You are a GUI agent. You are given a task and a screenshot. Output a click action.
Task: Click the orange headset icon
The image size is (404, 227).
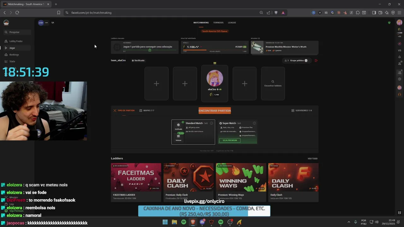[x=400, y=94]
